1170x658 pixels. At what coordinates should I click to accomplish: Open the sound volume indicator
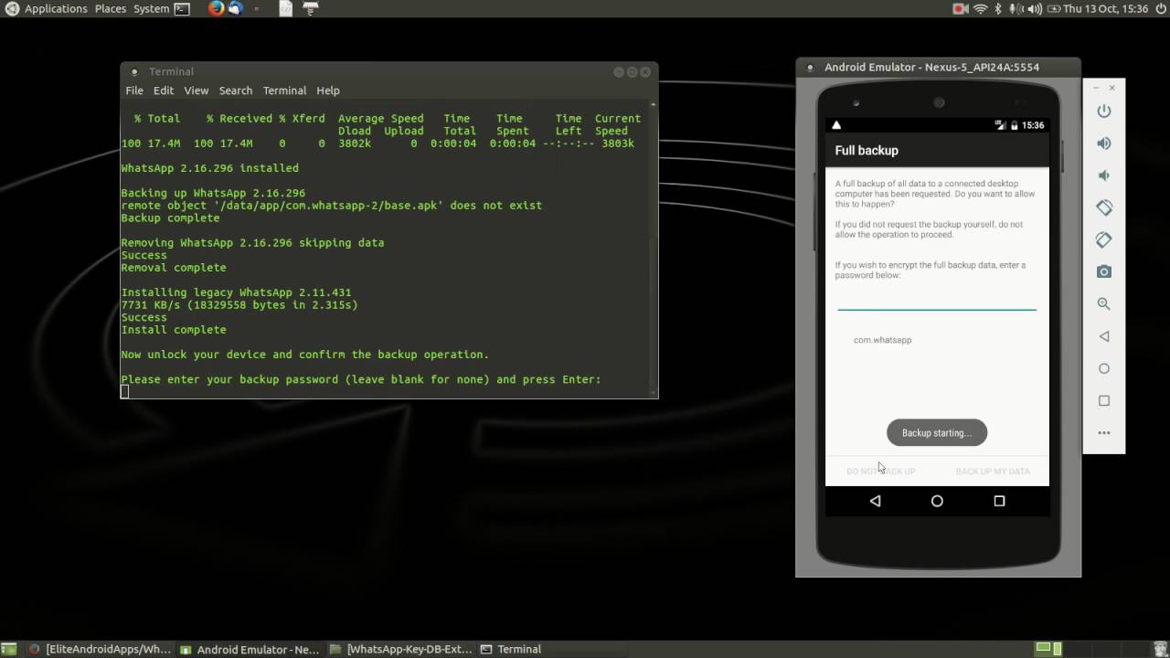[x=1034, y=8]
